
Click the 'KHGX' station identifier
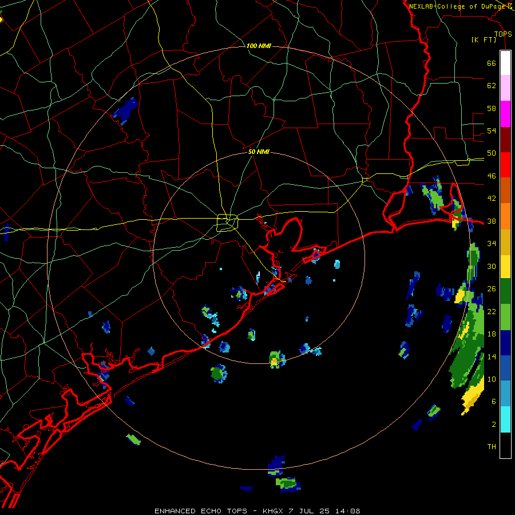click(274, 511)
